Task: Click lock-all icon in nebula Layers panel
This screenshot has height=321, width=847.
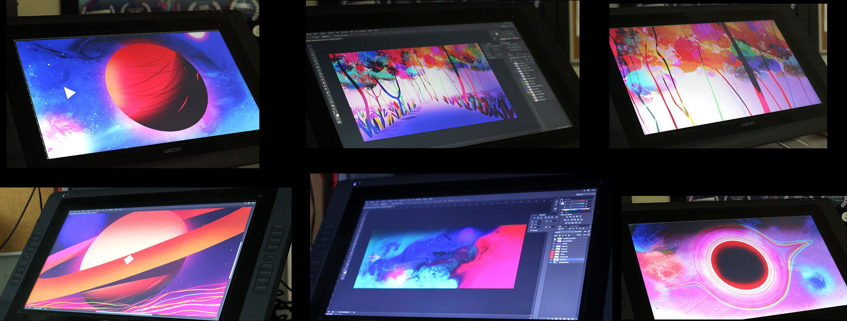Action: (569, 236)
